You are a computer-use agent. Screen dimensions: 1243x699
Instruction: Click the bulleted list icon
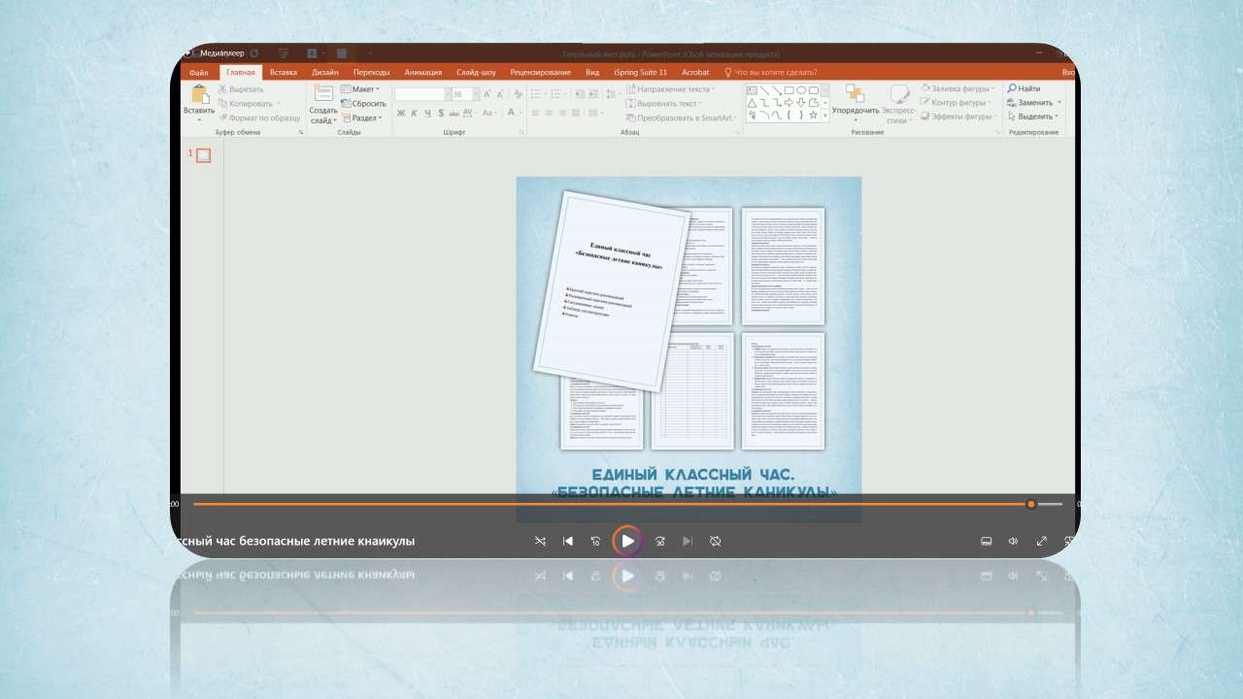tap(535, 94)
